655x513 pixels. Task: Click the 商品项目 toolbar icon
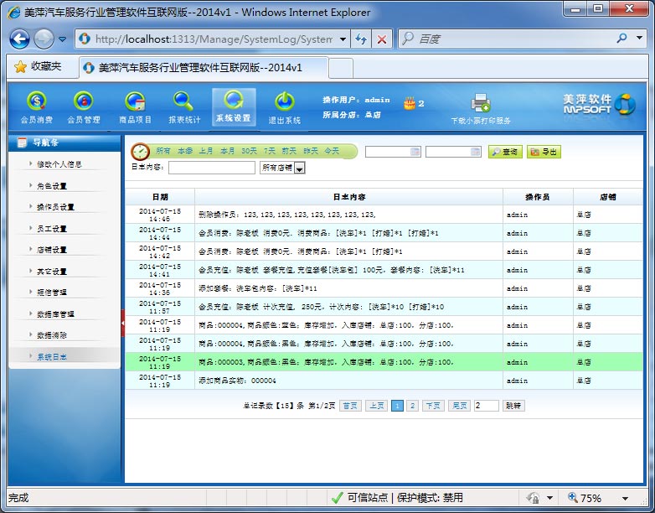tap(135, 101)
